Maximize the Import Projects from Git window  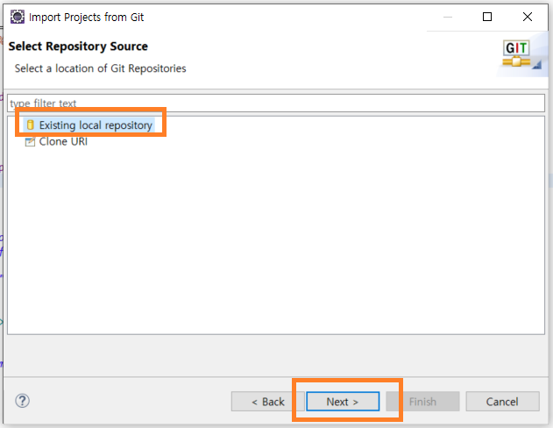(487, 17)
